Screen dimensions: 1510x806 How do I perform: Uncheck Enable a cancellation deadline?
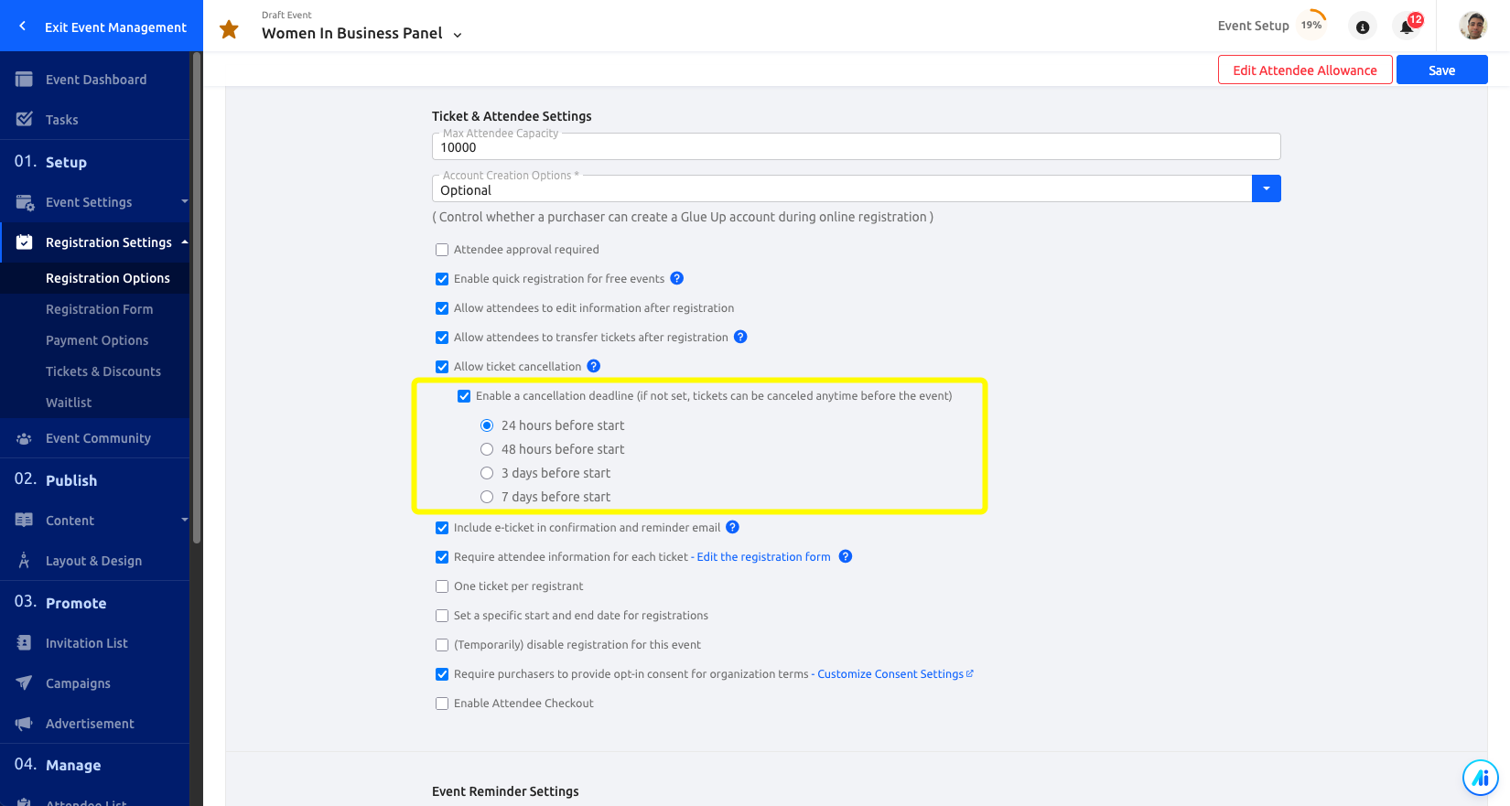464,396
